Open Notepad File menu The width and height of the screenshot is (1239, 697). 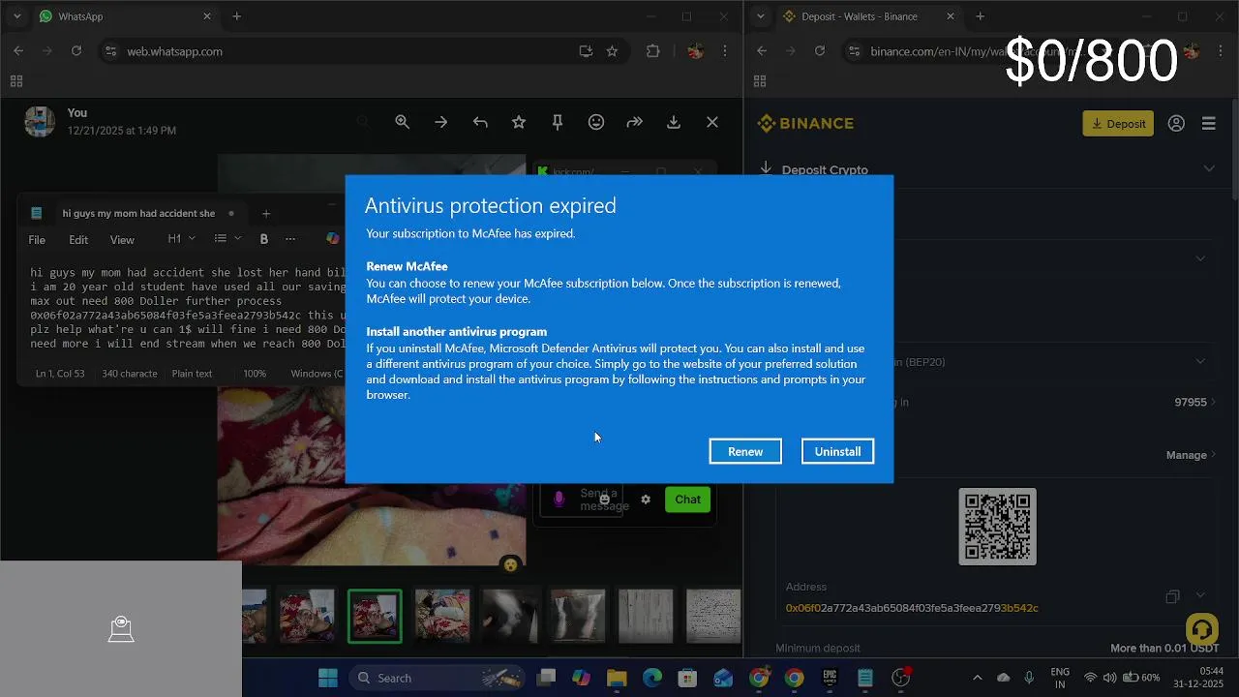tap(37, 239)
